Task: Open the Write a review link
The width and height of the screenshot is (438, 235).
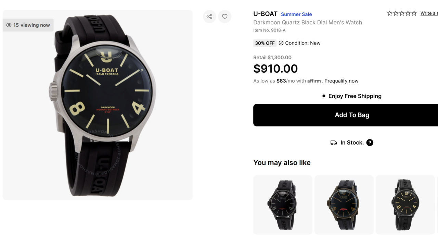Action: 429,13
